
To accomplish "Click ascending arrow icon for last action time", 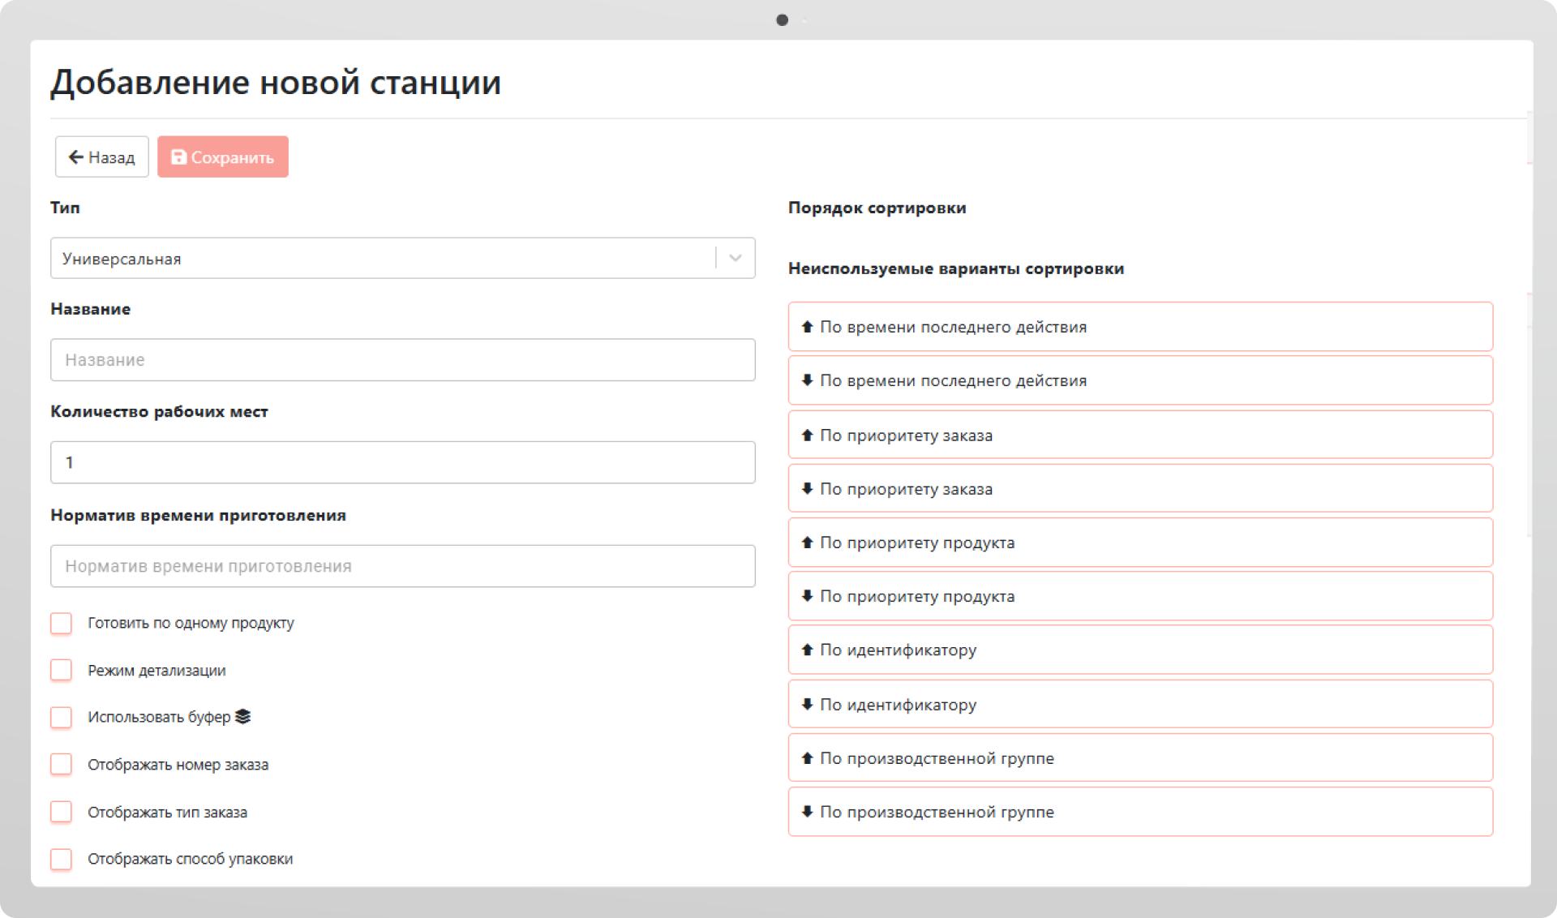I will coord(807,327).
